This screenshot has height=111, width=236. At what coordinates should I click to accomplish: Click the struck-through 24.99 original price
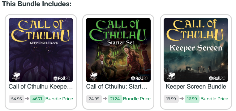94,99
